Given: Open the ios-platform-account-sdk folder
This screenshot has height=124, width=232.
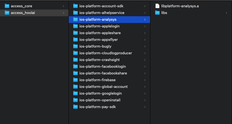Looking at the screenshot, I should [109, 6].
